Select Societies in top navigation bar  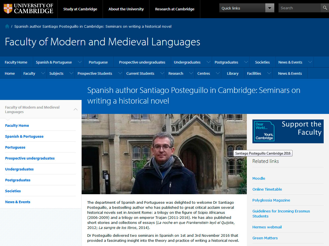coord(262,62)
